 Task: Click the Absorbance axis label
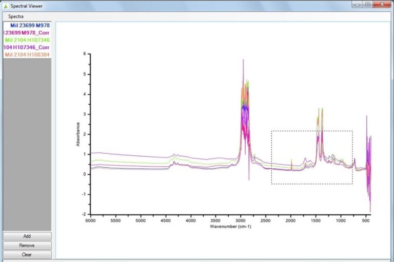(x=78, y=134)
